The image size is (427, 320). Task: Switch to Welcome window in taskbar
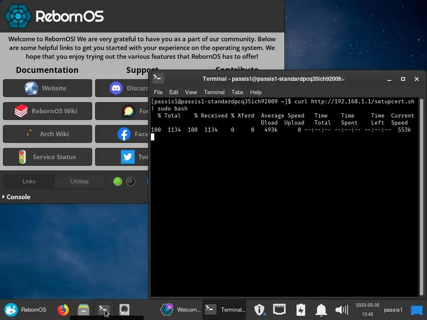[x=180, y=310]
